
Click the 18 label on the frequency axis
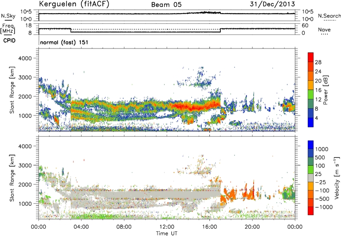tap(29, 26)
